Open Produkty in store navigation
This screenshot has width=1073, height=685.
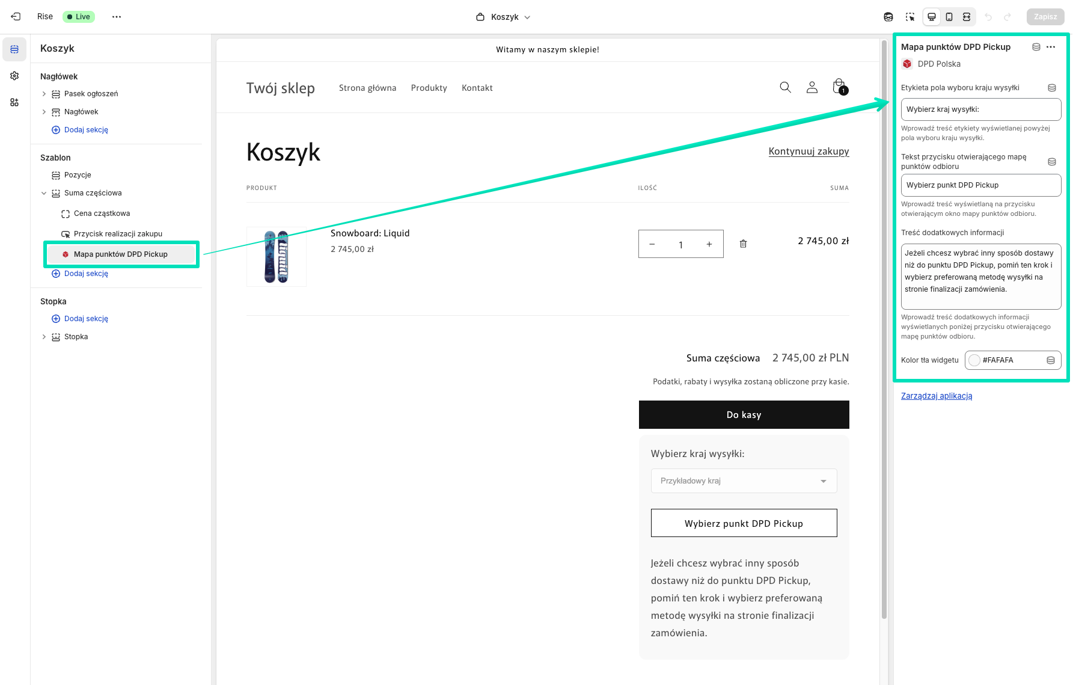point(429,88)
